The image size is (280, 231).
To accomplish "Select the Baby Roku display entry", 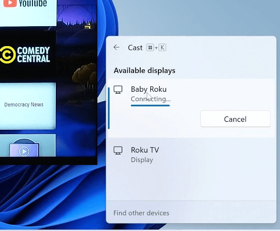I will [191, 108].
